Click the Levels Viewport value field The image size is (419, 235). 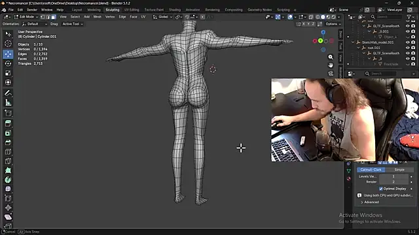coord(393,176)
